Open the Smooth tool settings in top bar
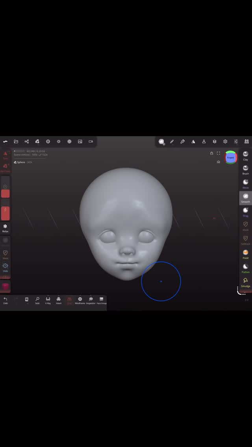The image size is (252, 447). [x=161, y=142]
